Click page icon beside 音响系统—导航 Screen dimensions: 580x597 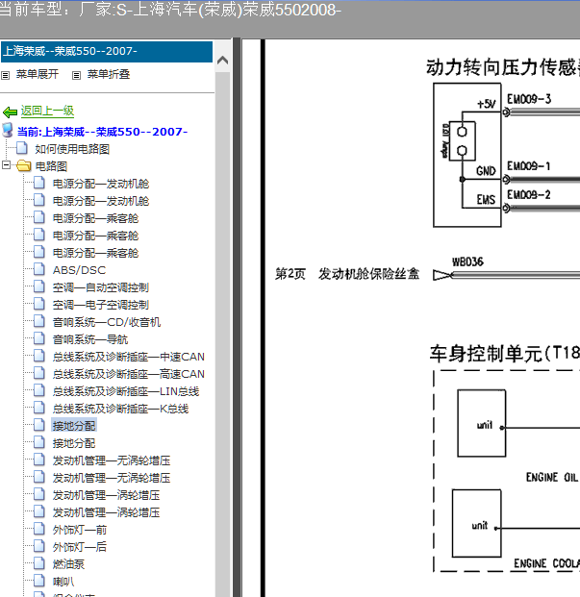[39, 338]
